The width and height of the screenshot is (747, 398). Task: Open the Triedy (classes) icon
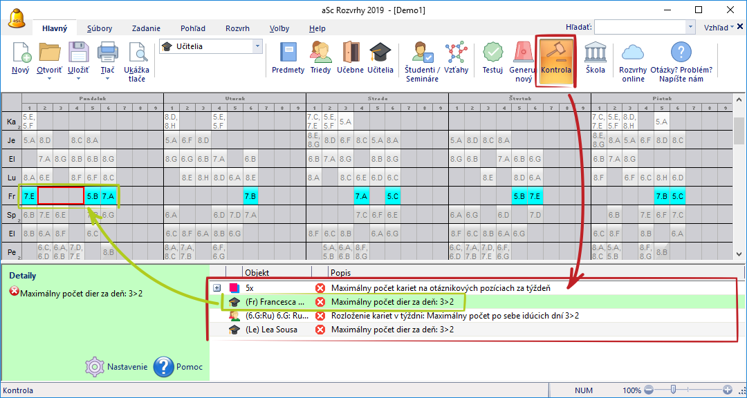pyautogui.click(x=320, y=54)
